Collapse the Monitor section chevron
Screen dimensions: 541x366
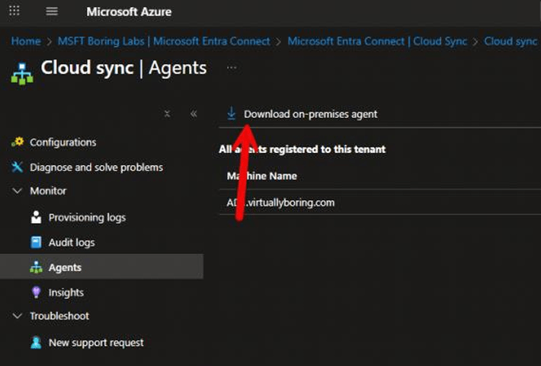(x=18, y=190)
